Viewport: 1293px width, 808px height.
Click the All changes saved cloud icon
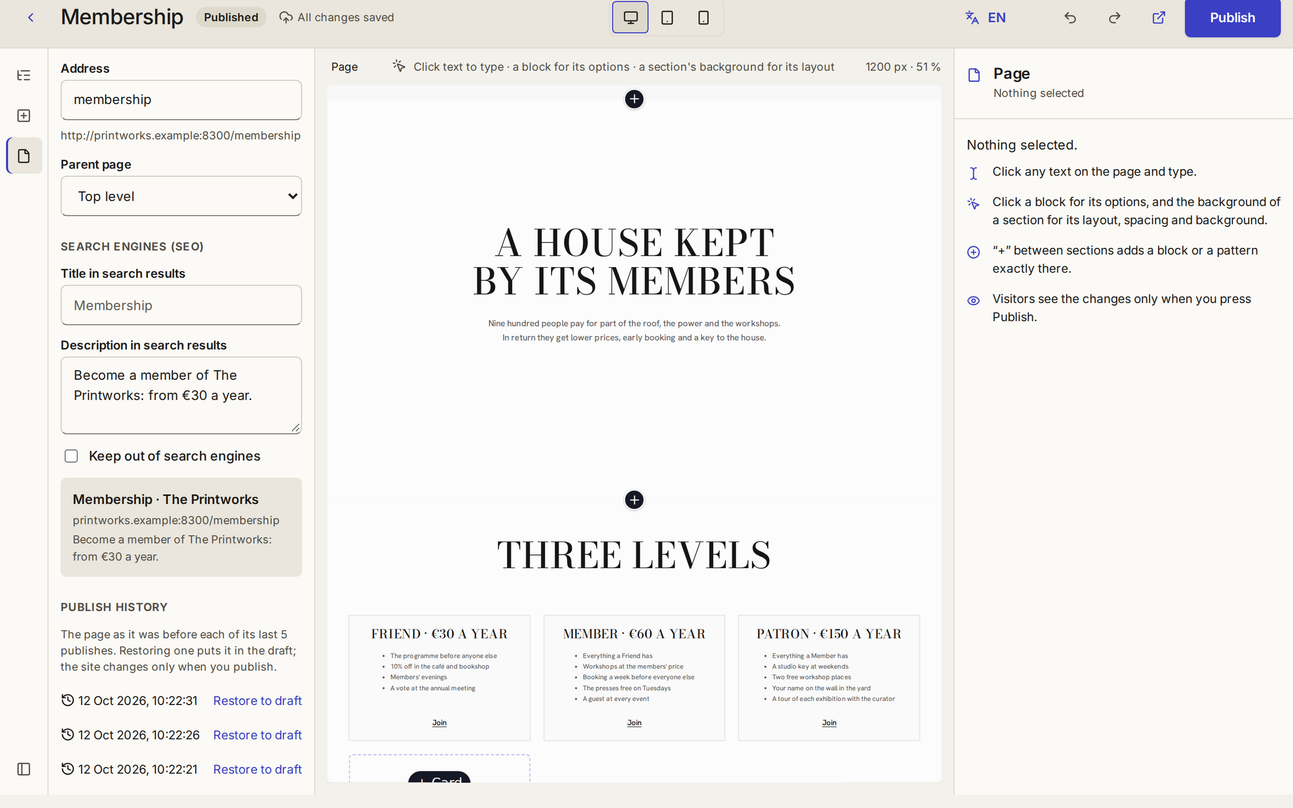(286, 18)
